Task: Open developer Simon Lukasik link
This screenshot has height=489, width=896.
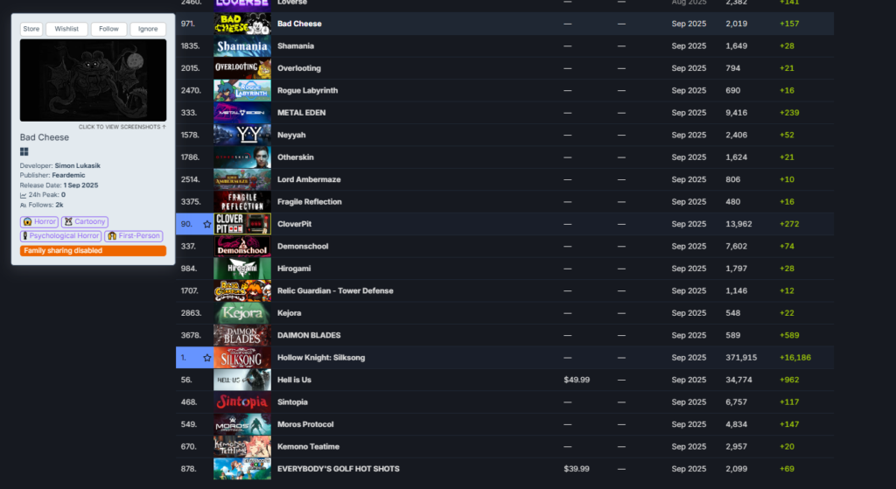Action: coord(77,165)
